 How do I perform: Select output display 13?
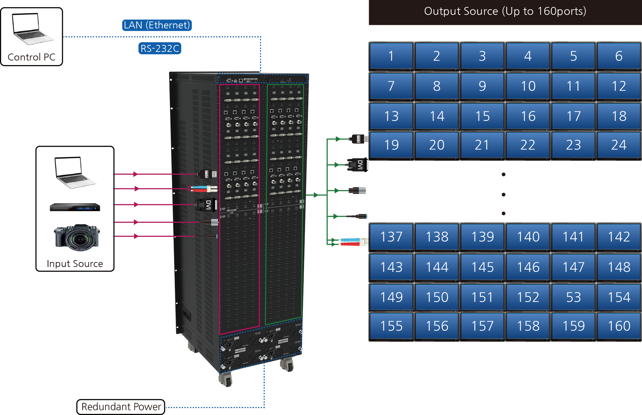pyautogui.click(x=391, y=116)
